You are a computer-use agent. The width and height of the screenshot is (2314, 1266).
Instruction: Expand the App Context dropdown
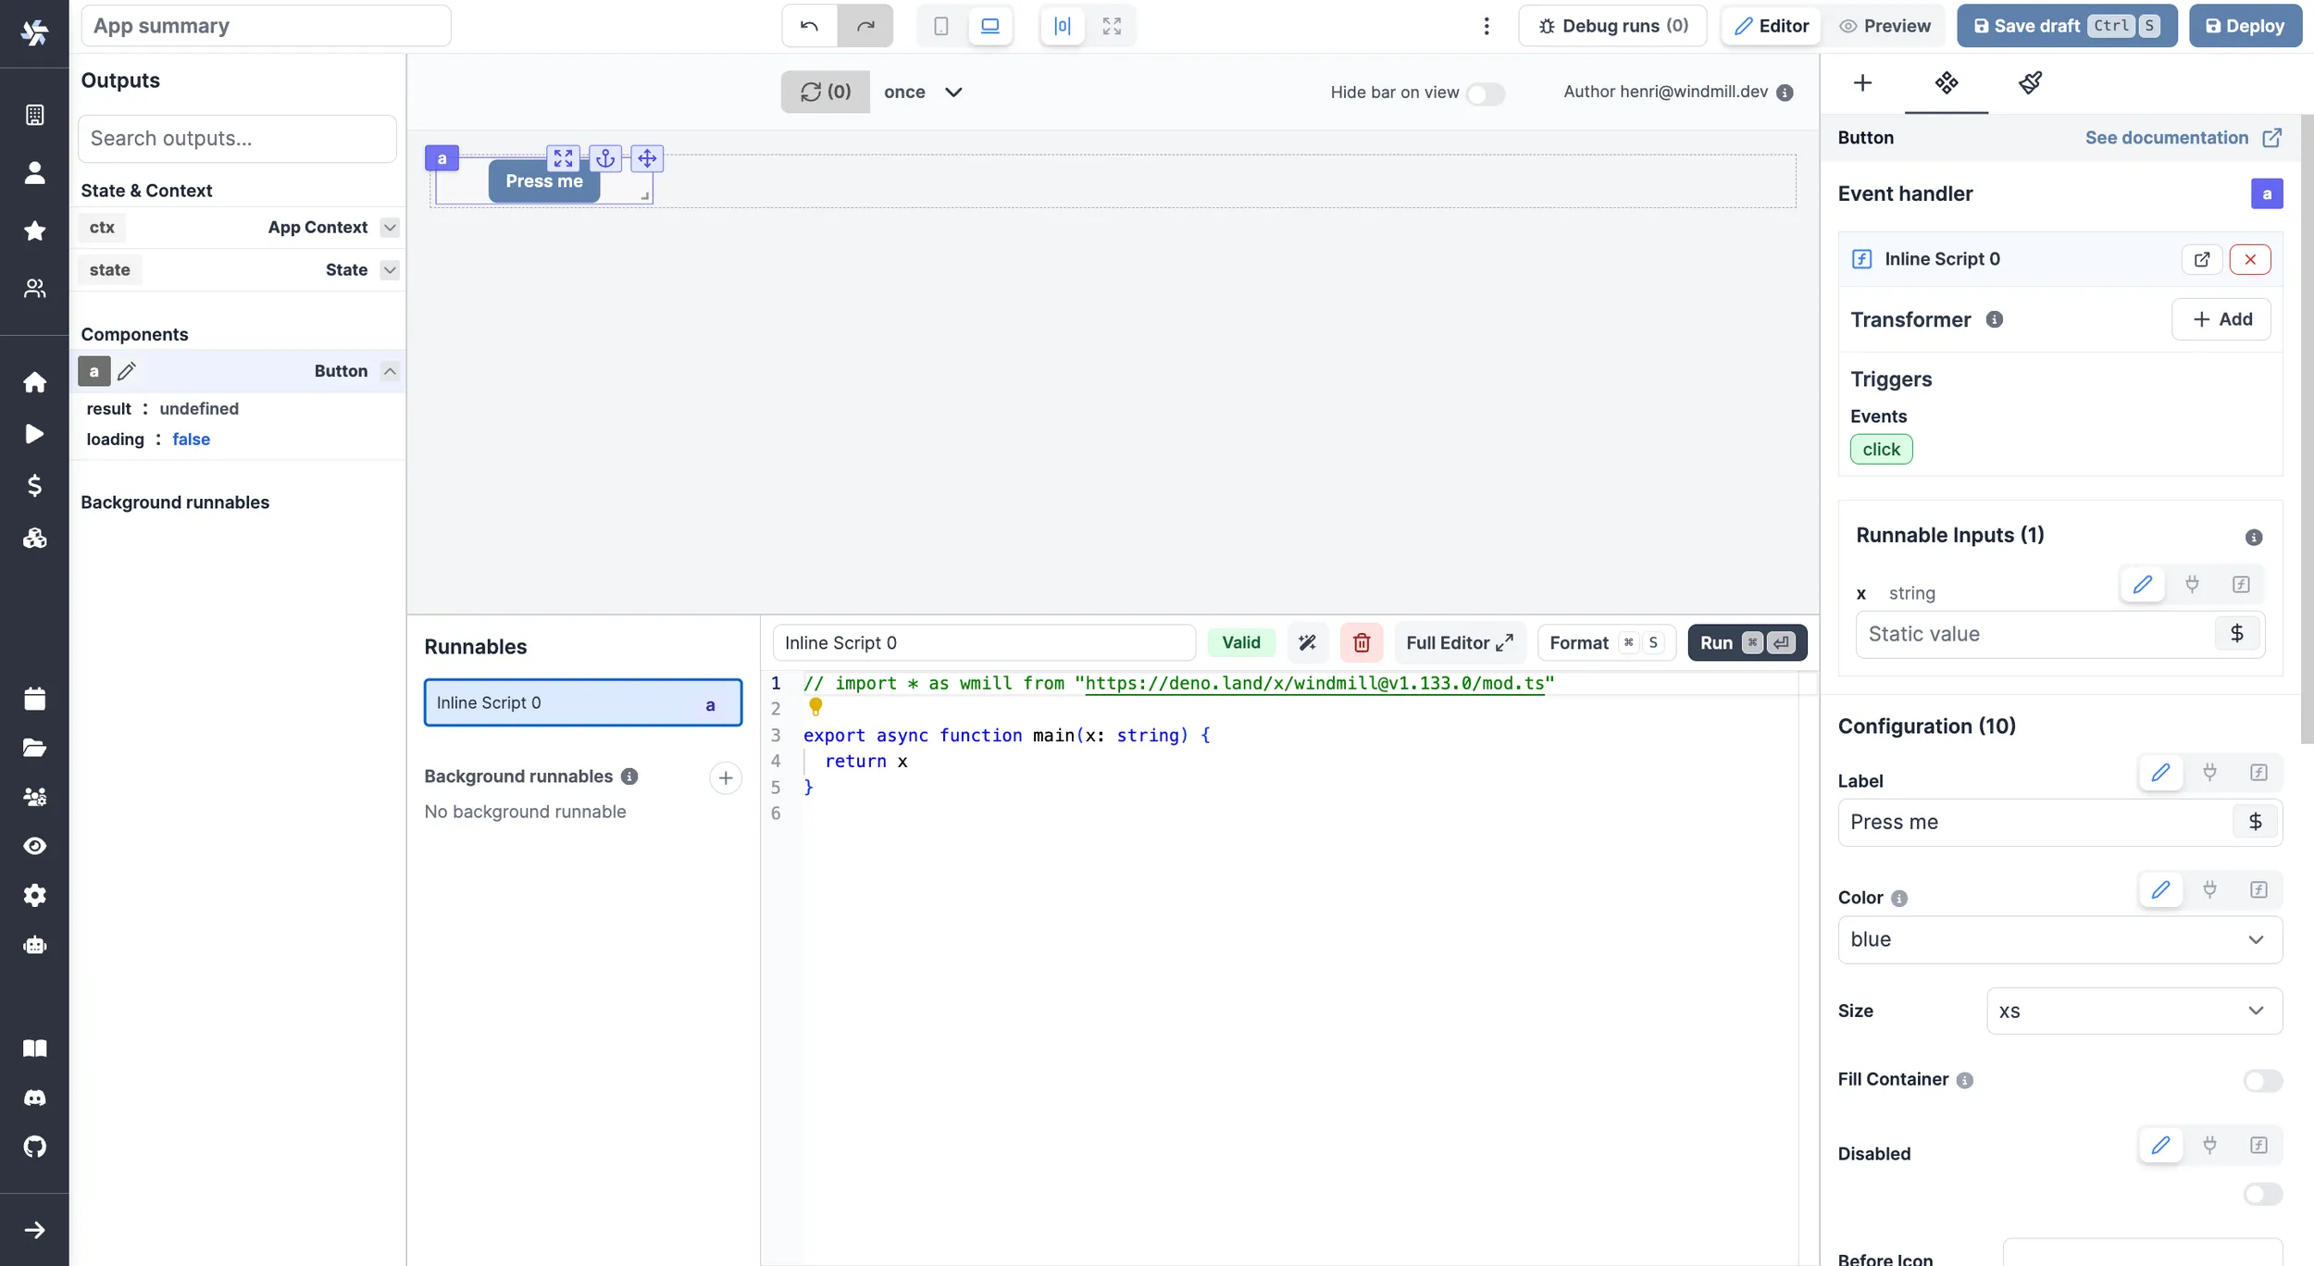[x=389, y=227]
